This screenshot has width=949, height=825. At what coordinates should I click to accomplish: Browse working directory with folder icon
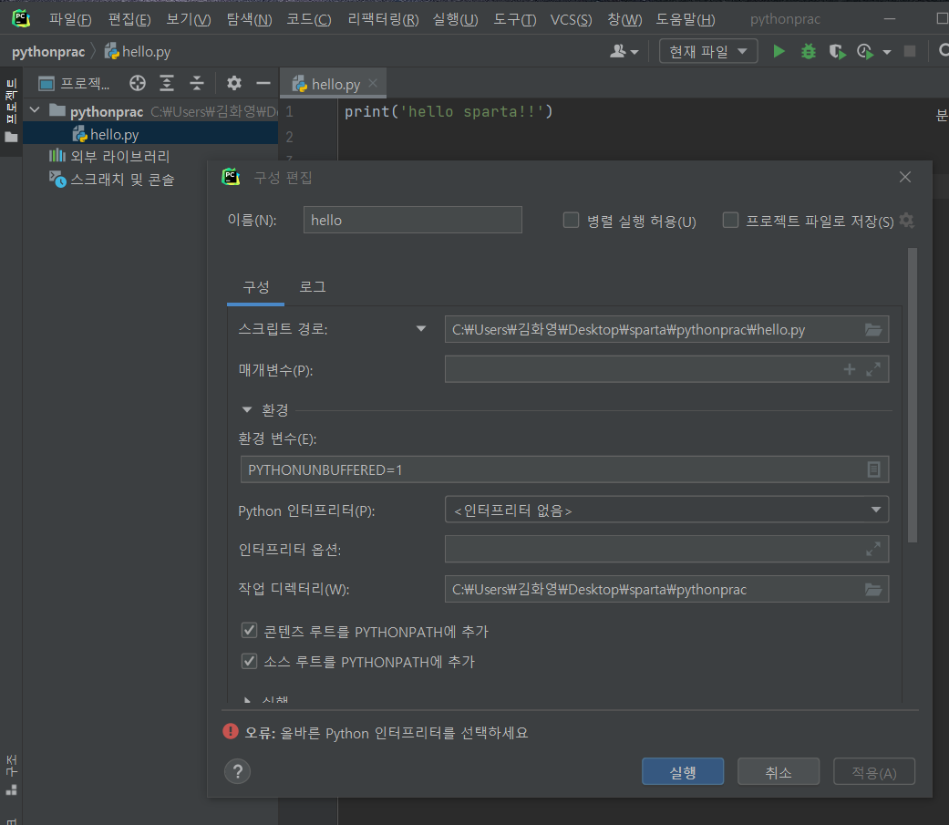(872, 589)
